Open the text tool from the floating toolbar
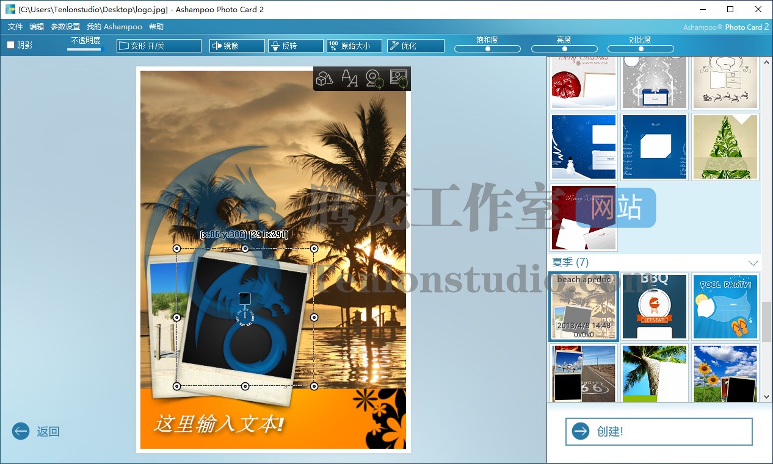 350,79
